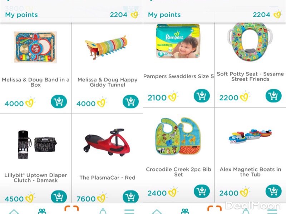Go to home tab on right screen
The image size is (286, 214).
pos(157,211)
